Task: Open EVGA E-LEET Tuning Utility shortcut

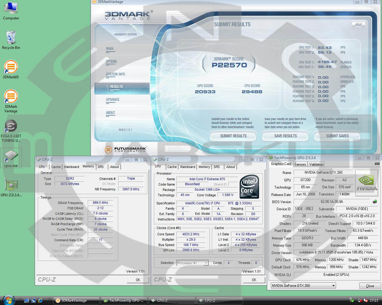Action: [11, 131]
